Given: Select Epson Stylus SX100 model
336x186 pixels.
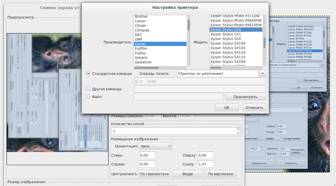Looking at the screenshot, I should click(x=236, y=43).
